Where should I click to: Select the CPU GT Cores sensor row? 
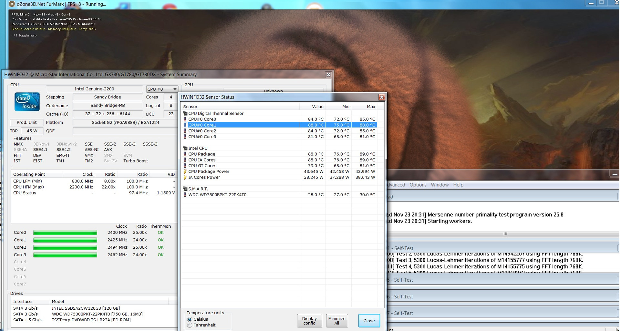click(x=279, y=166)
